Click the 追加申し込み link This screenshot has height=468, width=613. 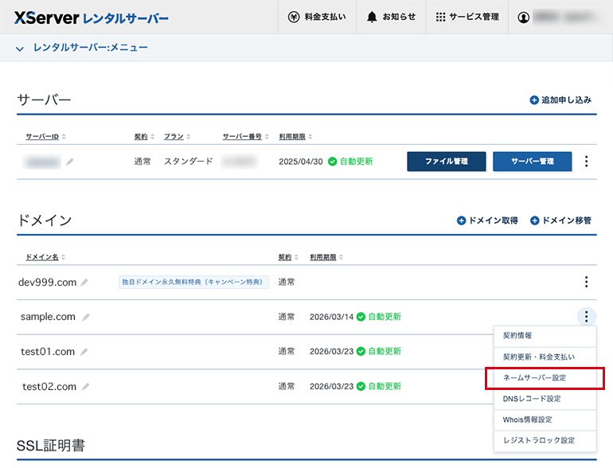(x=560, y=100)
